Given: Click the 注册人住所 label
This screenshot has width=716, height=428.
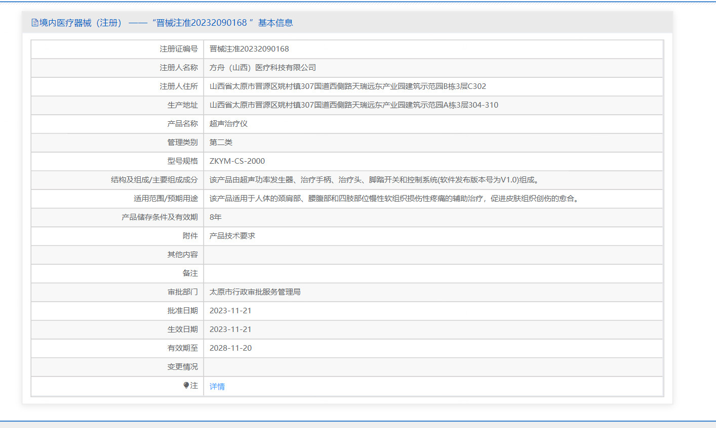Looking at the screenshot, I should (x=179, y=86).
